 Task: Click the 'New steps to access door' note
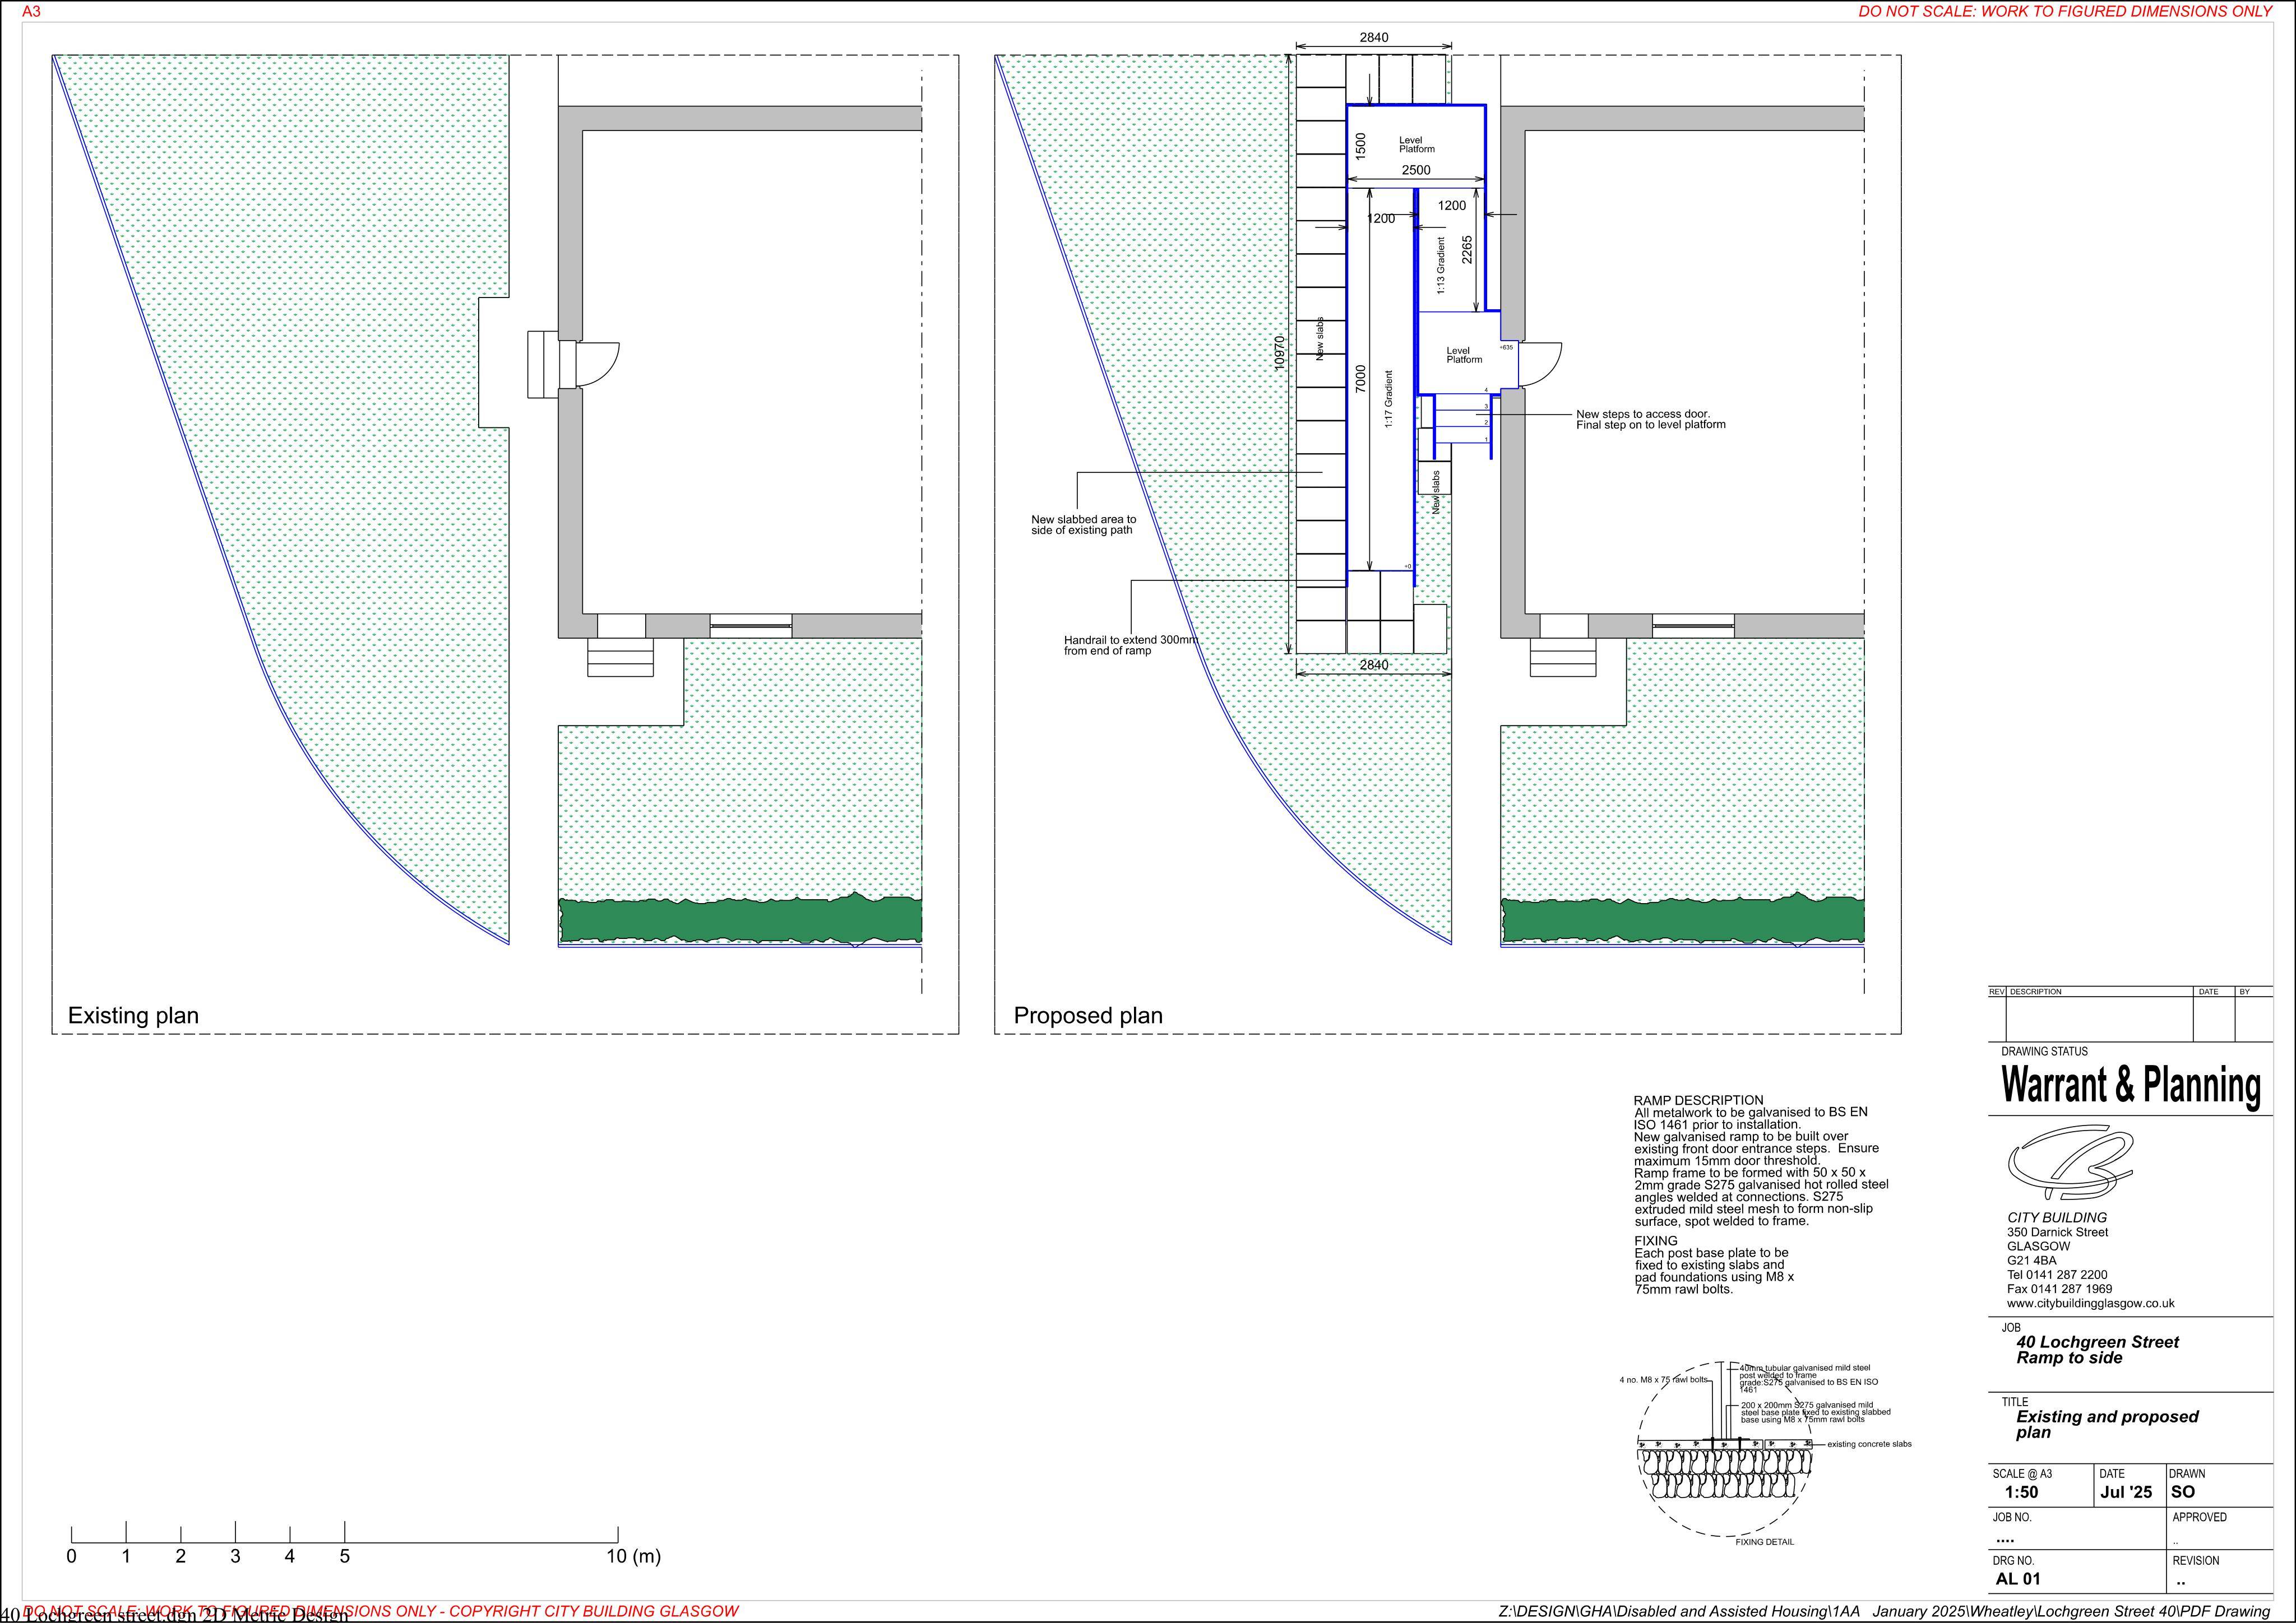1650,418
